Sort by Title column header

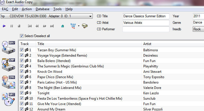pyautogui.click(x=89, y=44)
